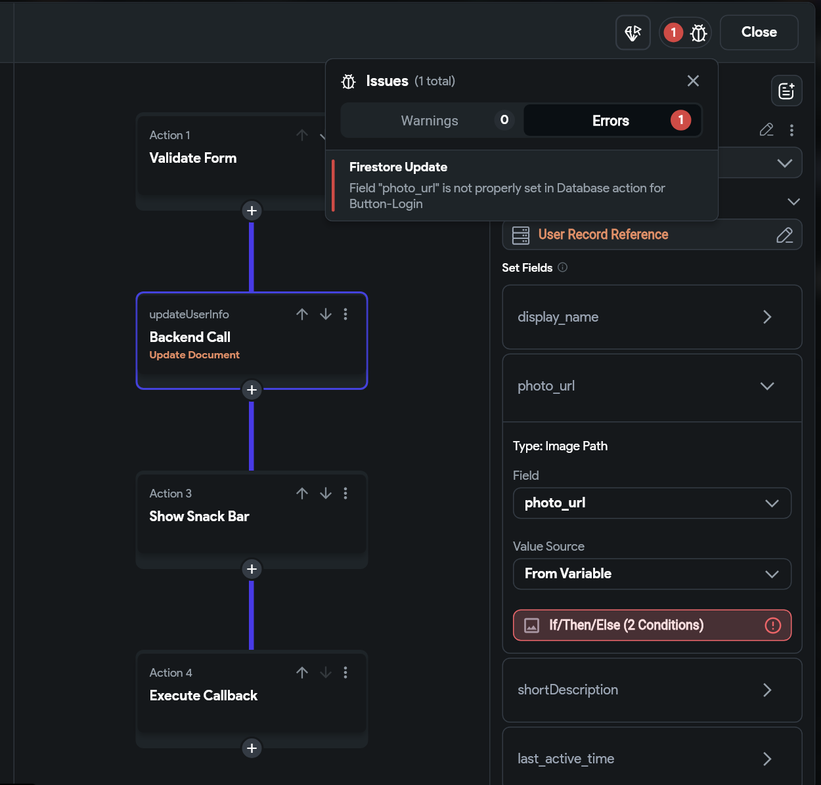The width and height of the screenshot is (821, 785).
Task: Select the Errors tab
Action: tap(612, 121)
